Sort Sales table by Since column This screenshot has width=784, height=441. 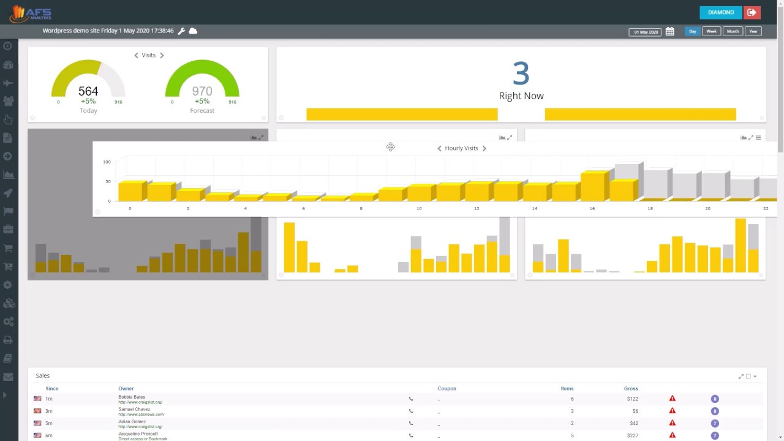[52, 388]
